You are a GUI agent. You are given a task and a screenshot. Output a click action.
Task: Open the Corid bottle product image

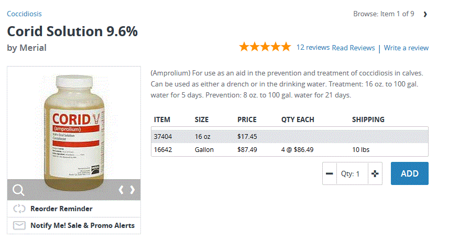tap(73, 128)
